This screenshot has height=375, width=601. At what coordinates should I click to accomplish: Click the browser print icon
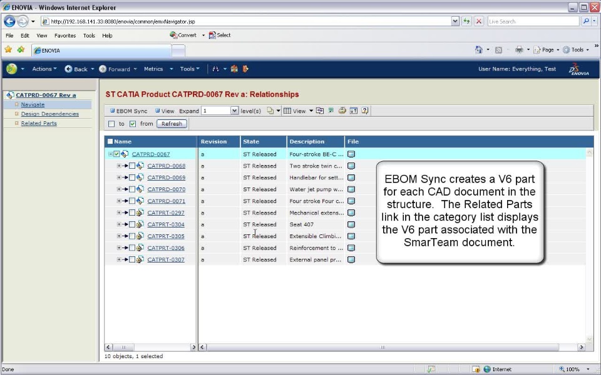519,50
